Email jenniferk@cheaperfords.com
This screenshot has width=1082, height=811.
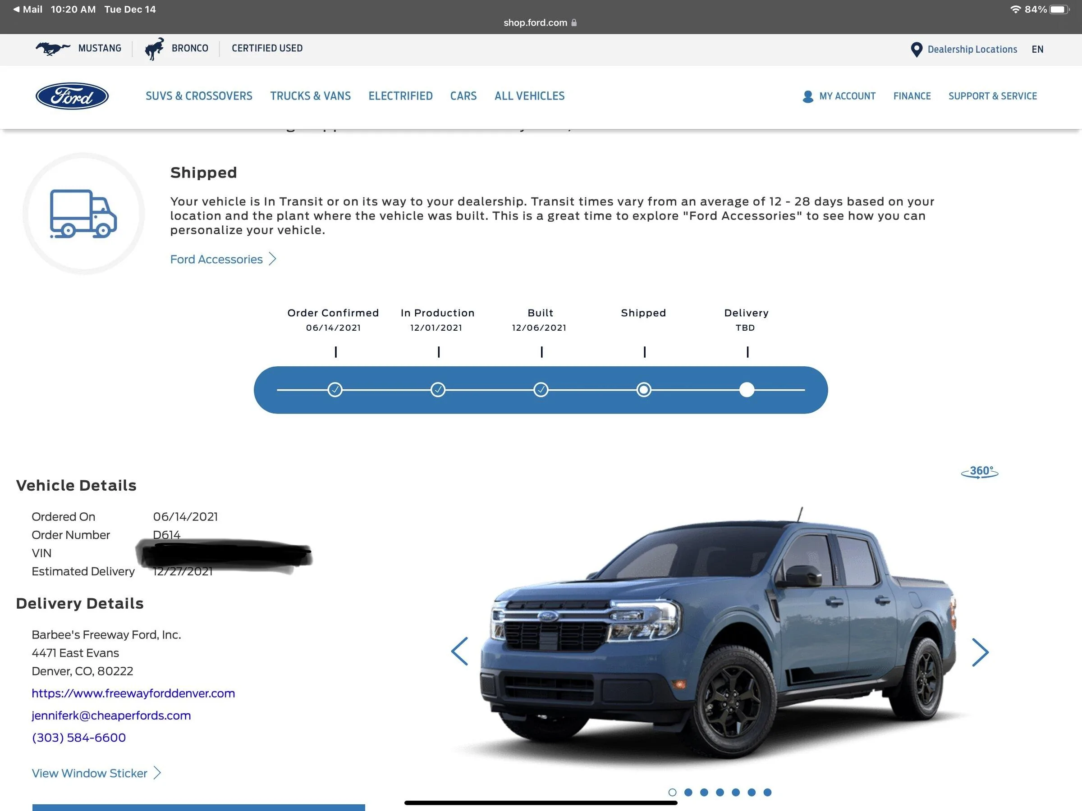click(x=111, y=715)
